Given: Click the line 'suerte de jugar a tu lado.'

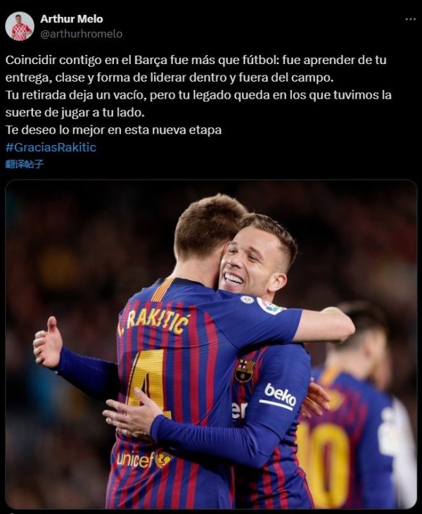Looking at the screenshot, I should coord(75,113).
